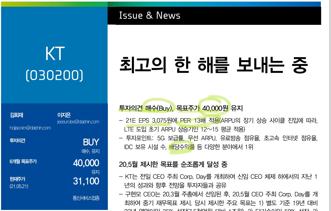Open email jeeeun.lee@daishin.com
Image resolution: width=331 pixels, height=211 pixels.
tap(78, 122)
